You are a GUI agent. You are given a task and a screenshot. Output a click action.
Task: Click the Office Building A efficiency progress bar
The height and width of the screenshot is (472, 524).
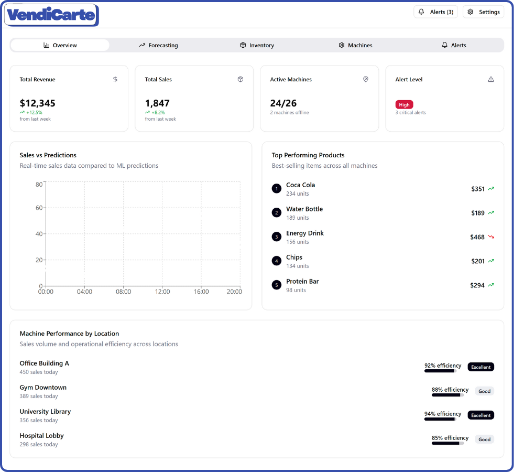click(440, 371)
